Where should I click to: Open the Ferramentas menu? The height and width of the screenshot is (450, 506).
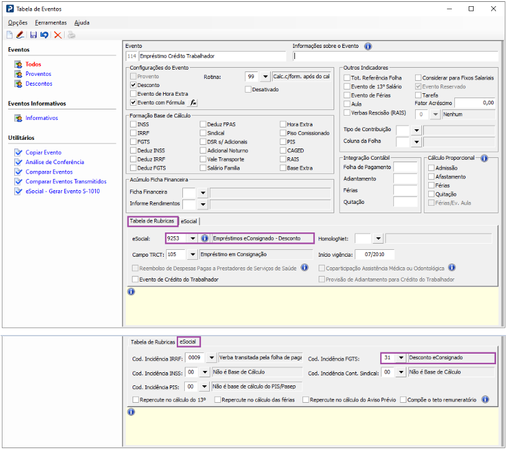click(50, 22)
